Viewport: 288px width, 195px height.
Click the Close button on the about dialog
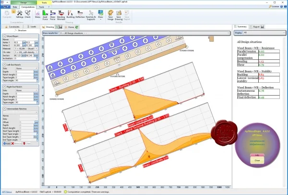point(257,161)
